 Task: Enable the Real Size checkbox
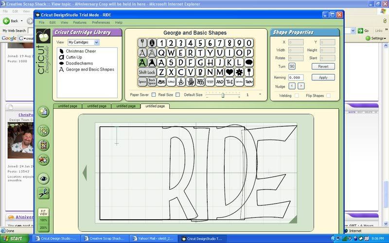point(177,94)
